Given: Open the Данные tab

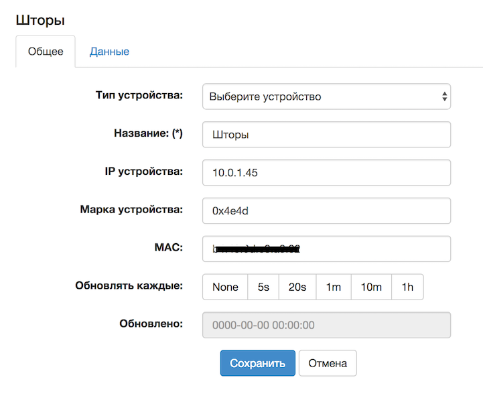Looking at the screenshot, I should [109, 51].
